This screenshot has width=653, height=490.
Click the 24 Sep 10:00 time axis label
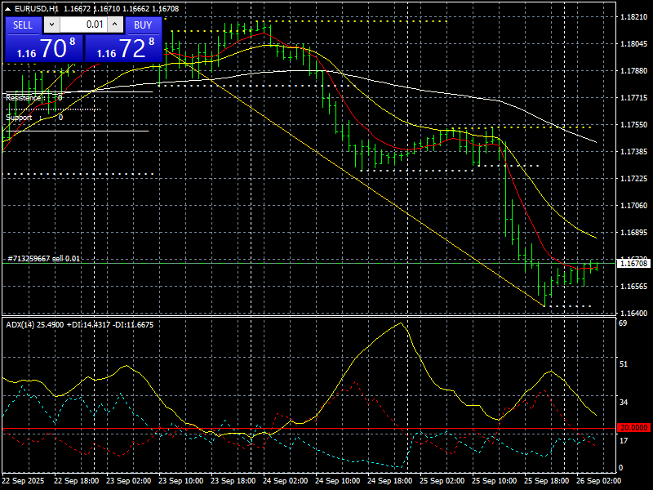coord(338,481)
